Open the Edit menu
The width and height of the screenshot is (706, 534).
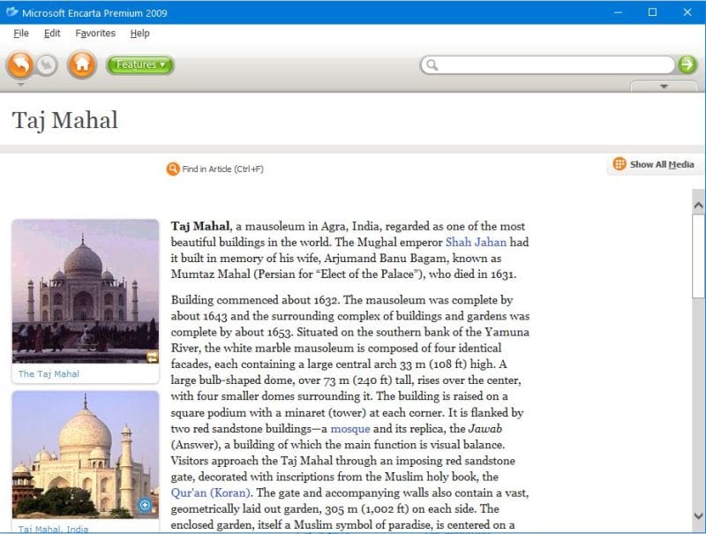click(52, 34)
